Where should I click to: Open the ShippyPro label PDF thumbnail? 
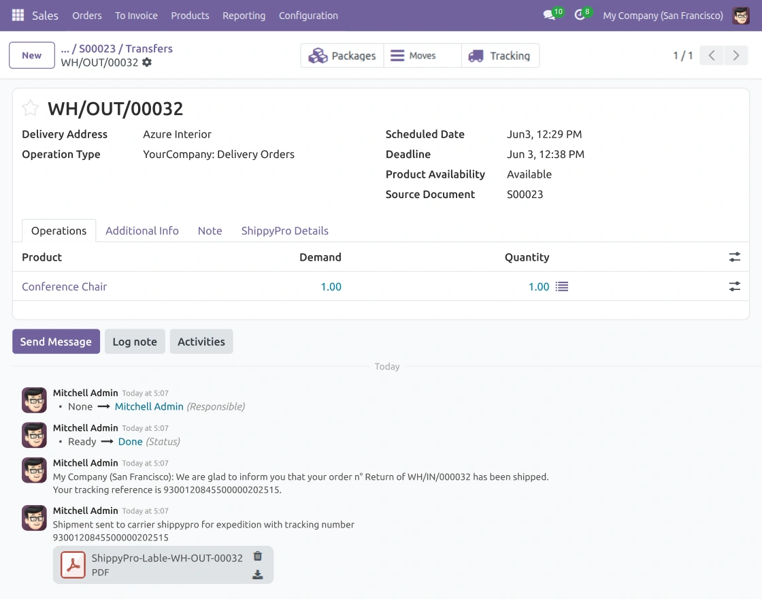pyautogui.click(x=73, y=564)
